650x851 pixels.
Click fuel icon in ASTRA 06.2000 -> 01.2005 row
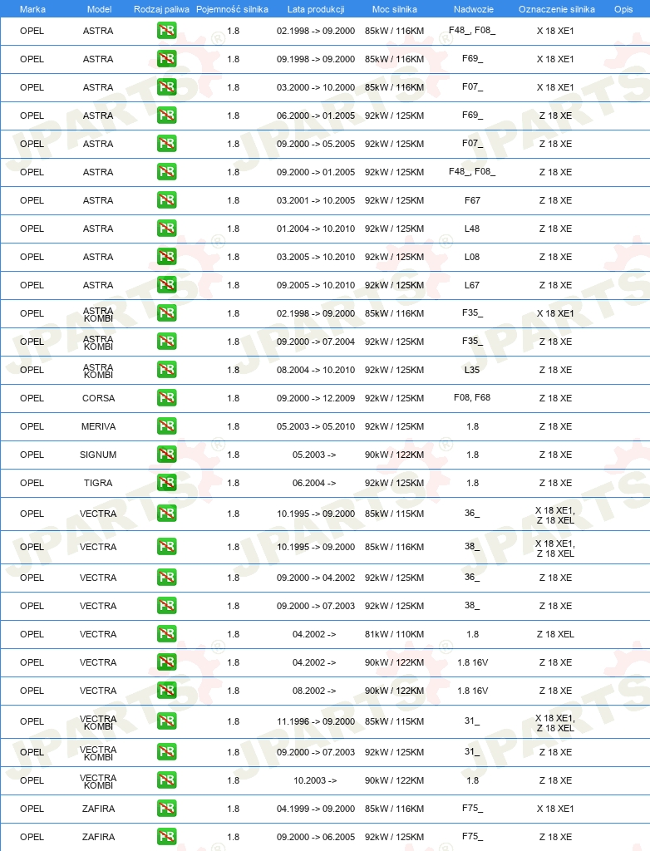(x=167, y=116)
